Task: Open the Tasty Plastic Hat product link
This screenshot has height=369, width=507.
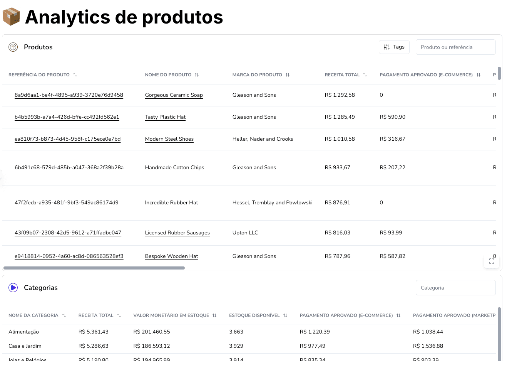Action: 166,117
